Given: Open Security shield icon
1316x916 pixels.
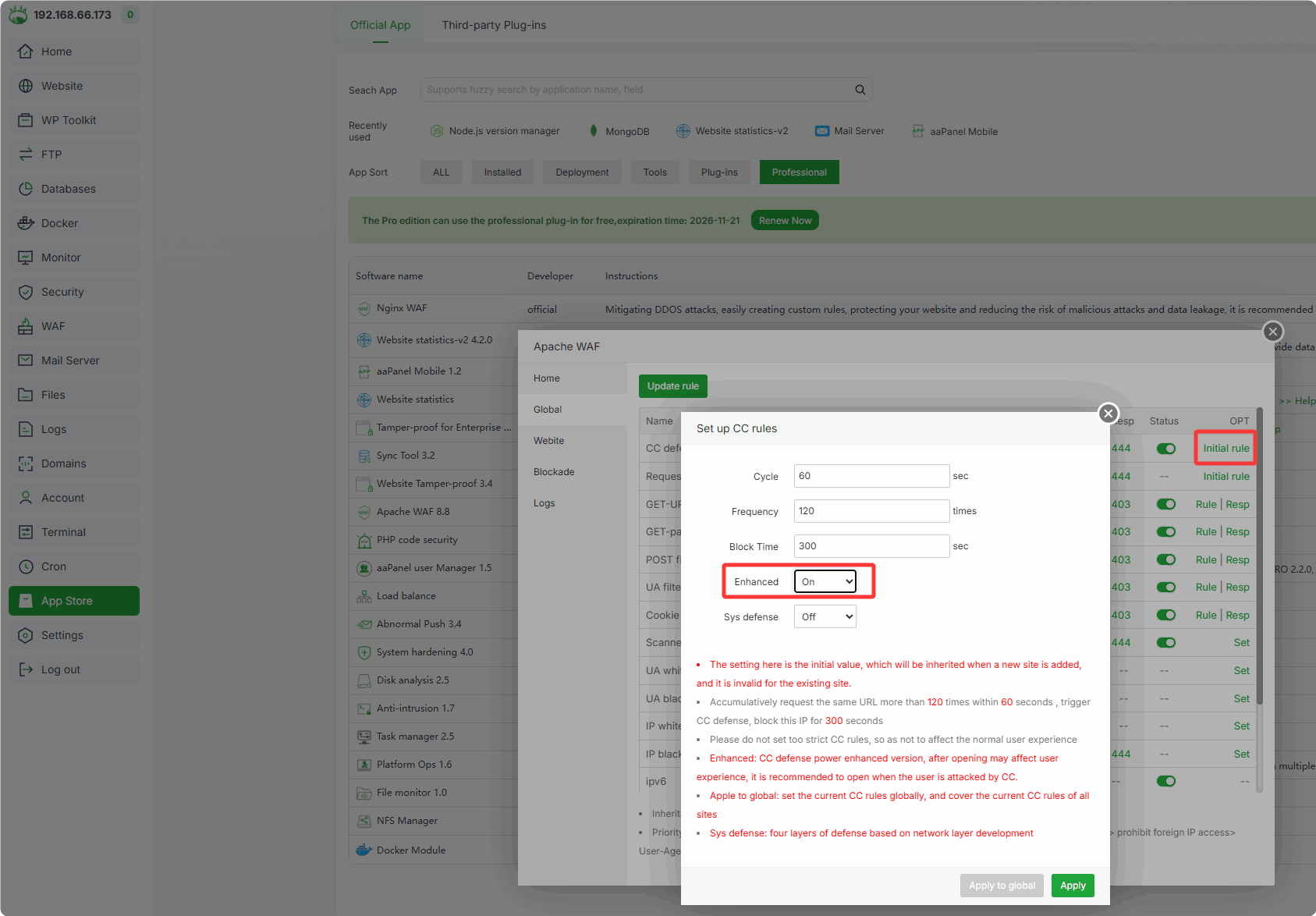Looking at the screenshot, I should click(x=26, y=292).
